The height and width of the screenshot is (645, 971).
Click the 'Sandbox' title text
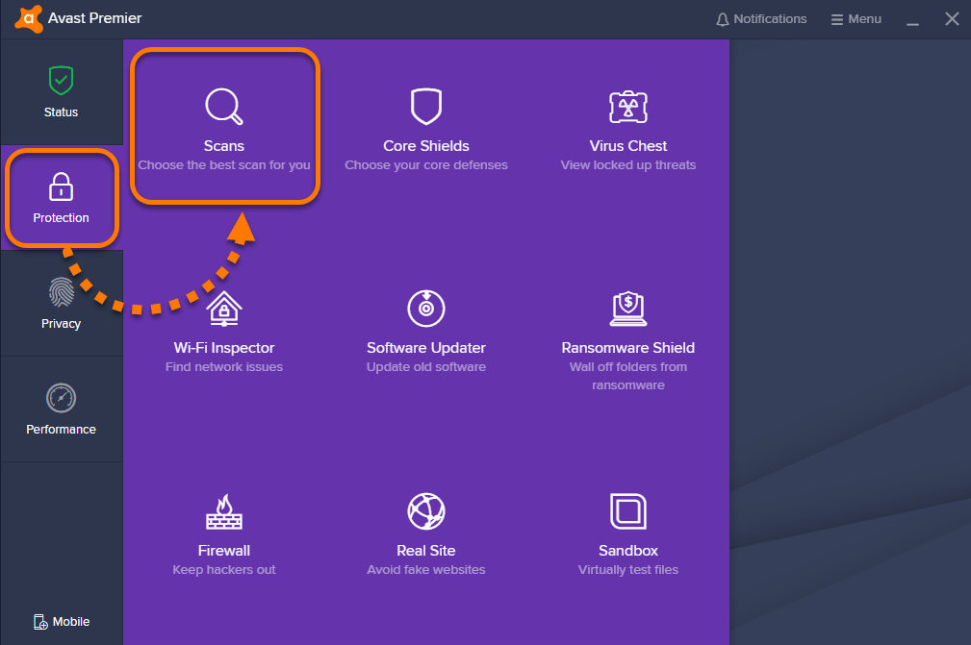(x=628, y=551)
